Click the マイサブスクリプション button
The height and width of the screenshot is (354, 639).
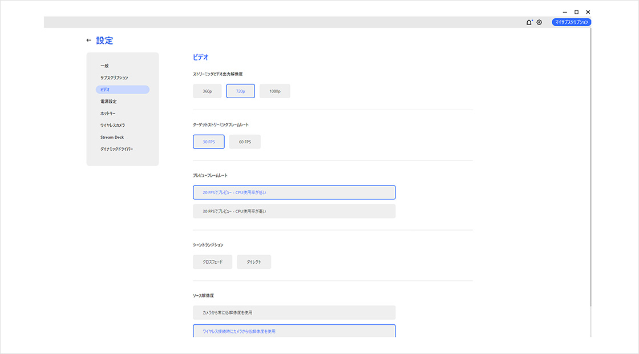tap(571, 22)
